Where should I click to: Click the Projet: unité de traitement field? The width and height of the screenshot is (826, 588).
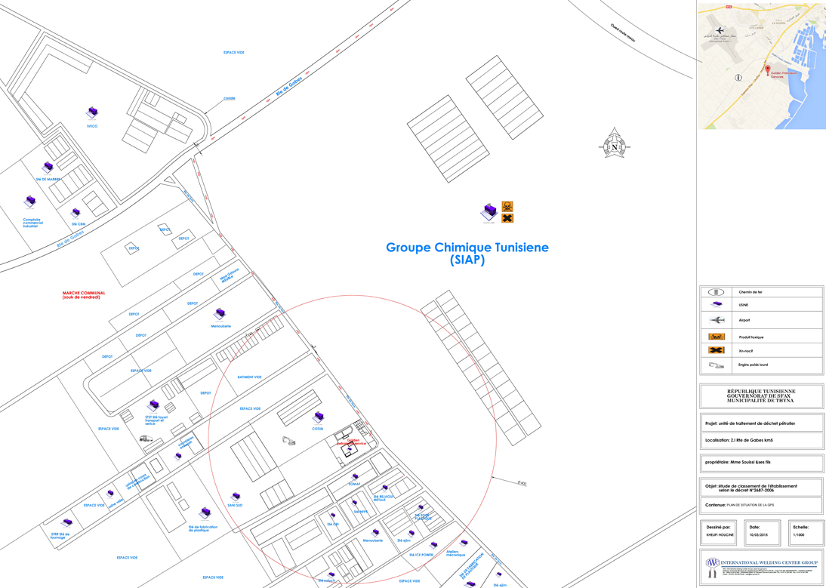[761, 423]
